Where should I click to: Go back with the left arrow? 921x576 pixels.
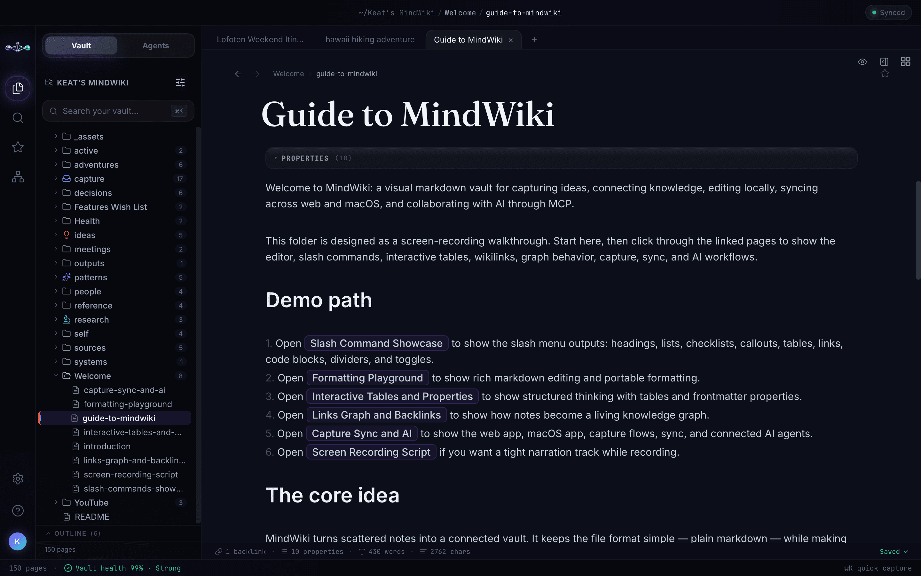[x=238, y=74]
